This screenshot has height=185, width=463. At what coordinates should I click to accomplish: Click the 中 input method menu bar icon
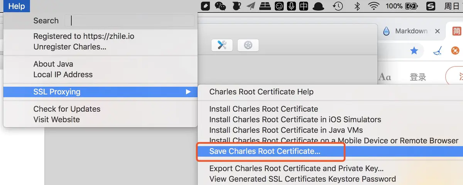(304, 6)
